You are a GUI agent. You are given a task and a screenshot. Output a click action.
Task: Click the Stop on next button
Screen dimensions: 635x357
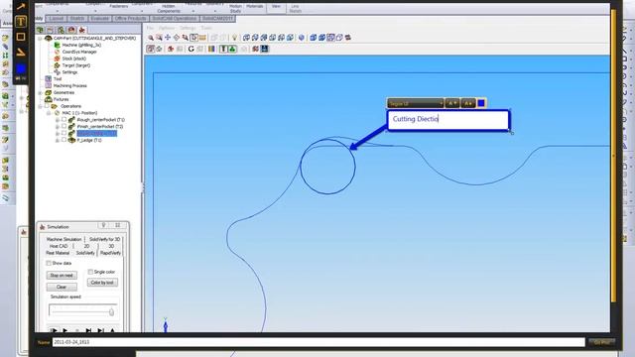point(62,276)
